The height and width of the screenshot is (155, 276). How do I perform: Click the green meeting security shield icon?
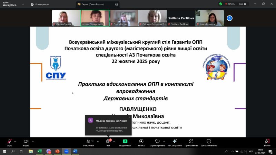point(221,4)
